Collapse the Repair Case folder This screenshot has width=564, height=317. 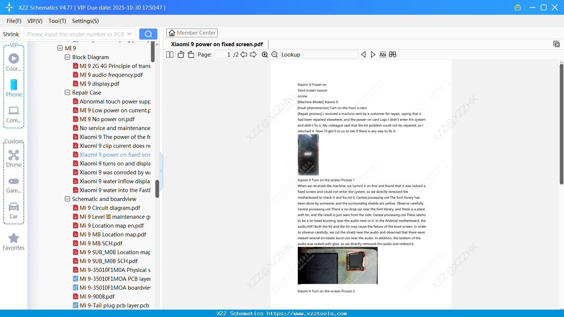click(67, 92)
